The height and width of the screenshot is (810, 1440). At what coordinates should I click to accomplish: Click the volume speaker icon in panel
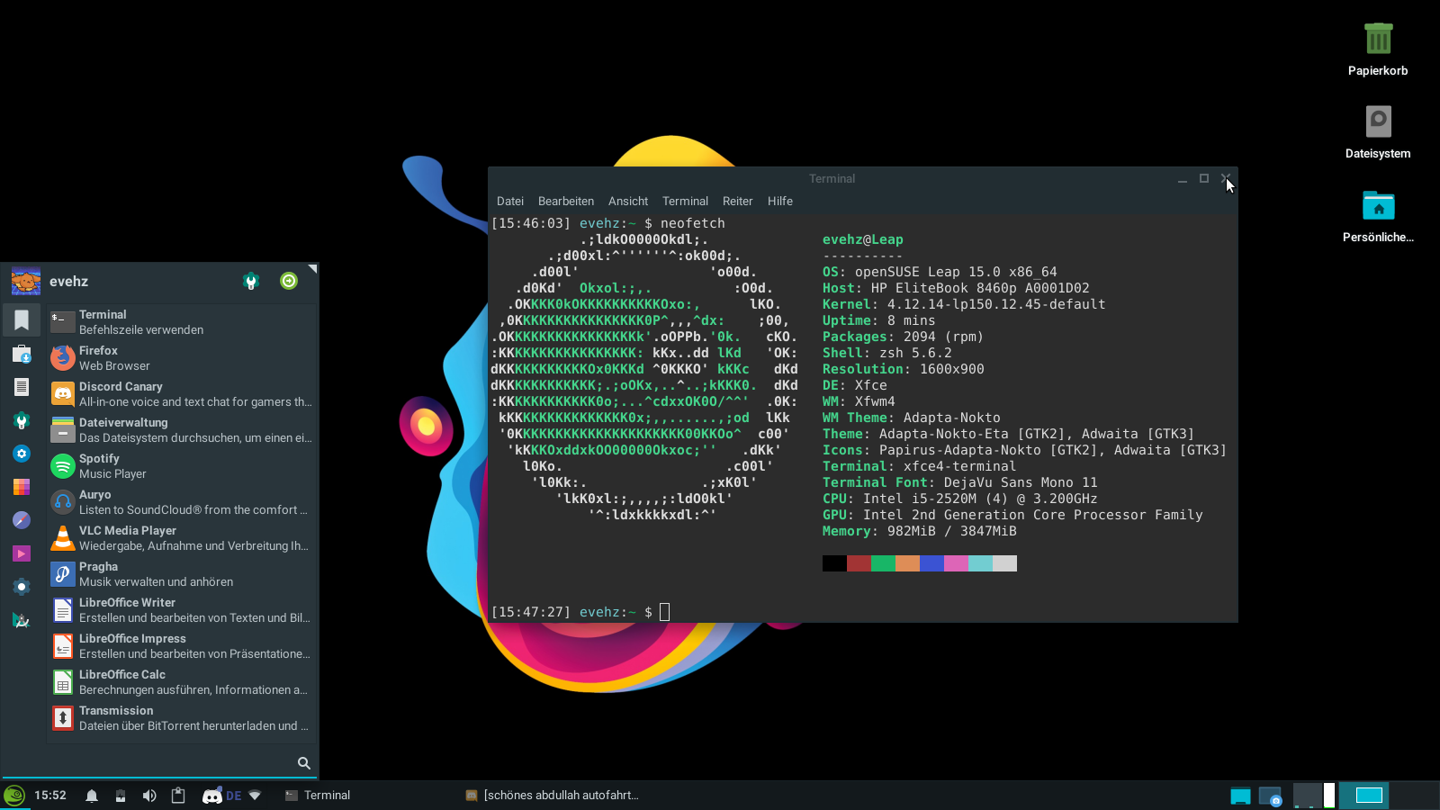[x=149, y=796]
